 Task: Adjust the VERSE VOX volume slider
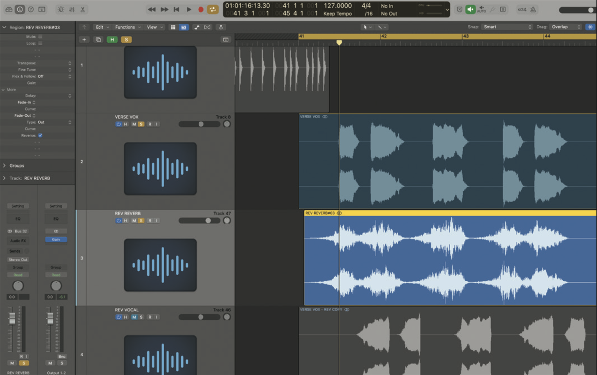[201, 124]
